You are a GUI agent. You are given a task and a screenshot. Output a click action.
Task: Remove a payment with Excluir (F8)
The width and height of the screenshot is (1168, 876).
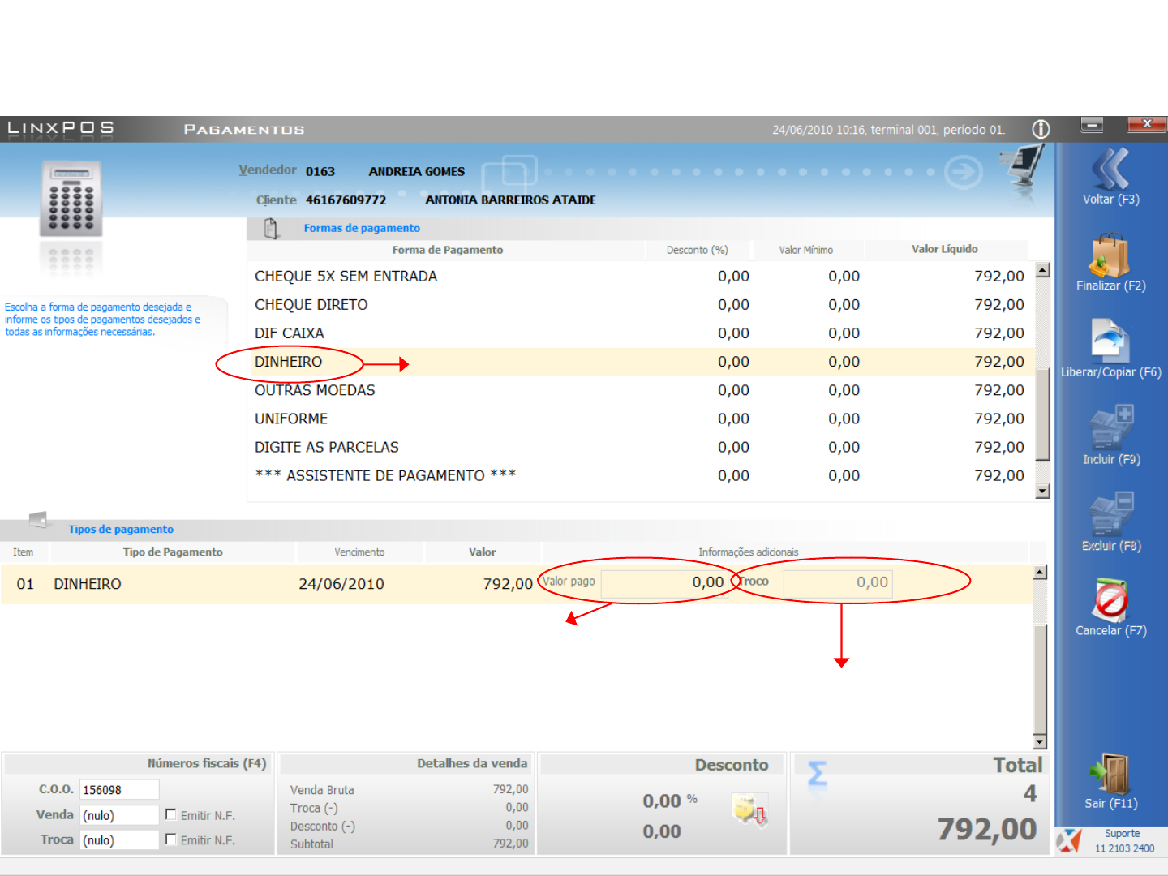[1111, 514]
